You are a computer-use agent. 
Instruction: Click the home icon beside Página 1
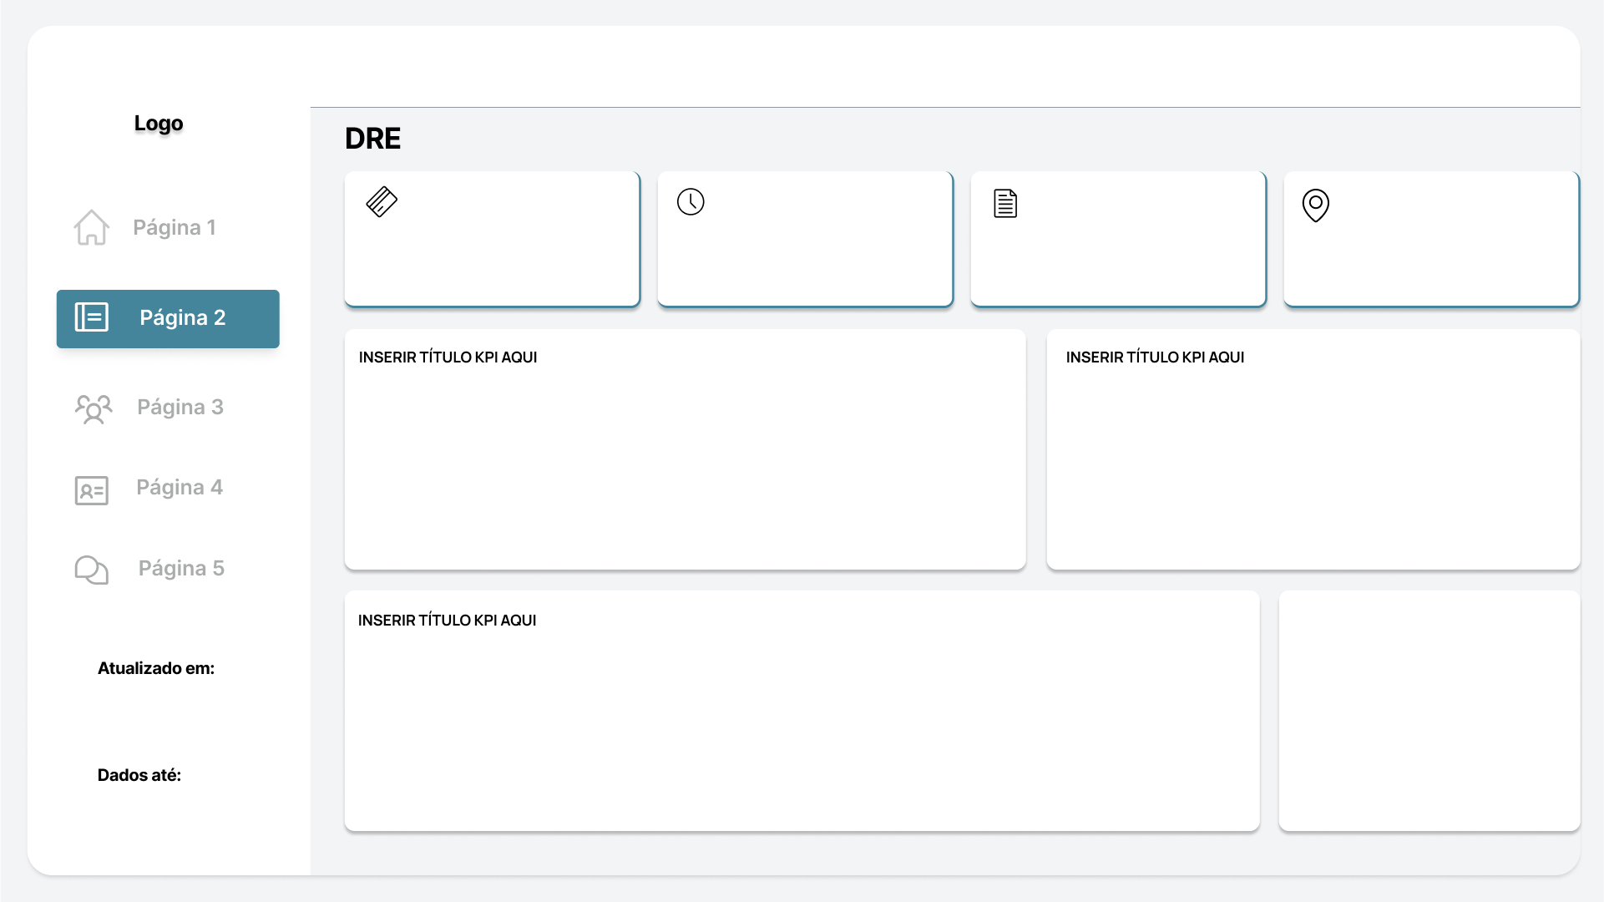(91, 227)
